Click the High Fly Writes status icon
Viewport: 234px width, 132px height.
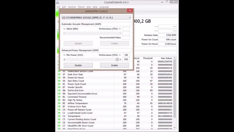pyautogui.click(x=59, y=100)
